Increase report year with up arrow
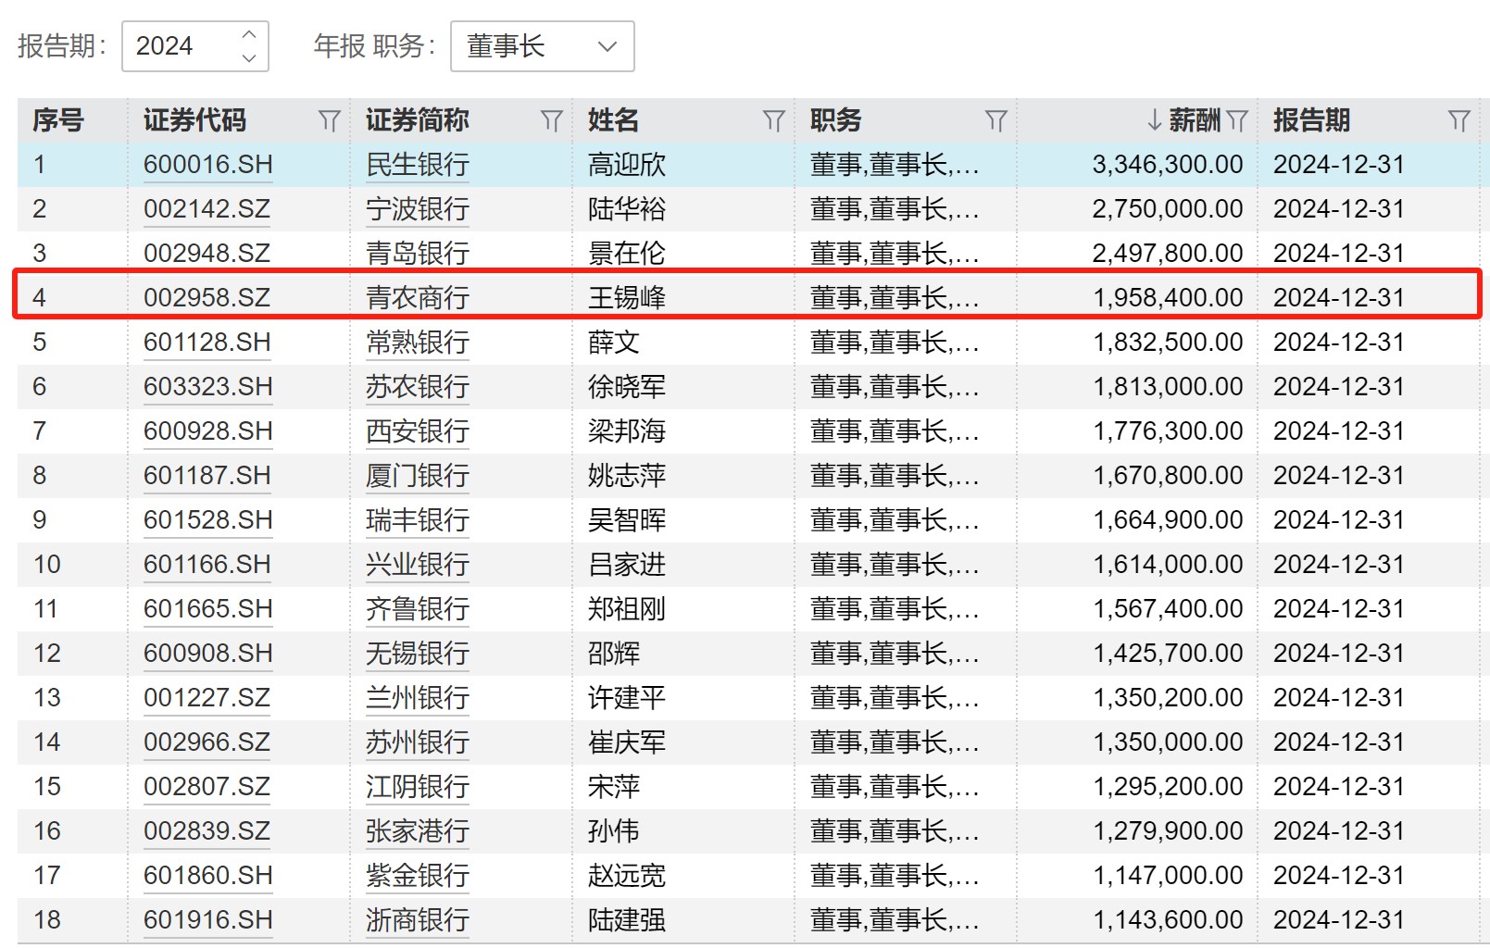Image resolution: width=1490 pixels, height=948 pixels. (248, 35)
